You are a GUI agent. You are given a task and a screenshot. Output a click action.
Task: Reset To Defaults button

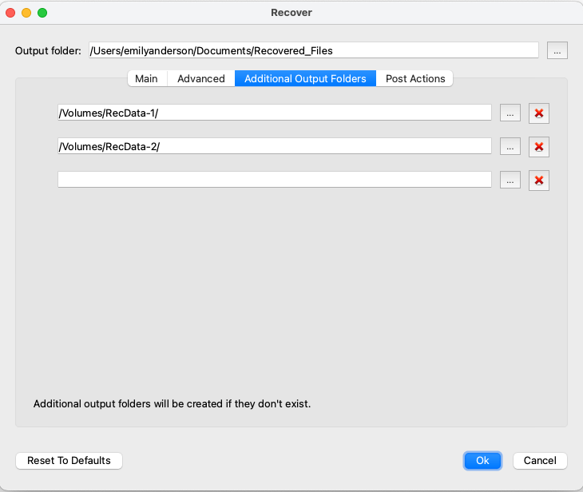[69, 460]
